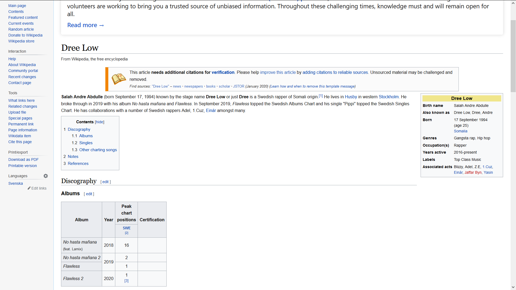Click improve this article link

click(x=278, y=73)
